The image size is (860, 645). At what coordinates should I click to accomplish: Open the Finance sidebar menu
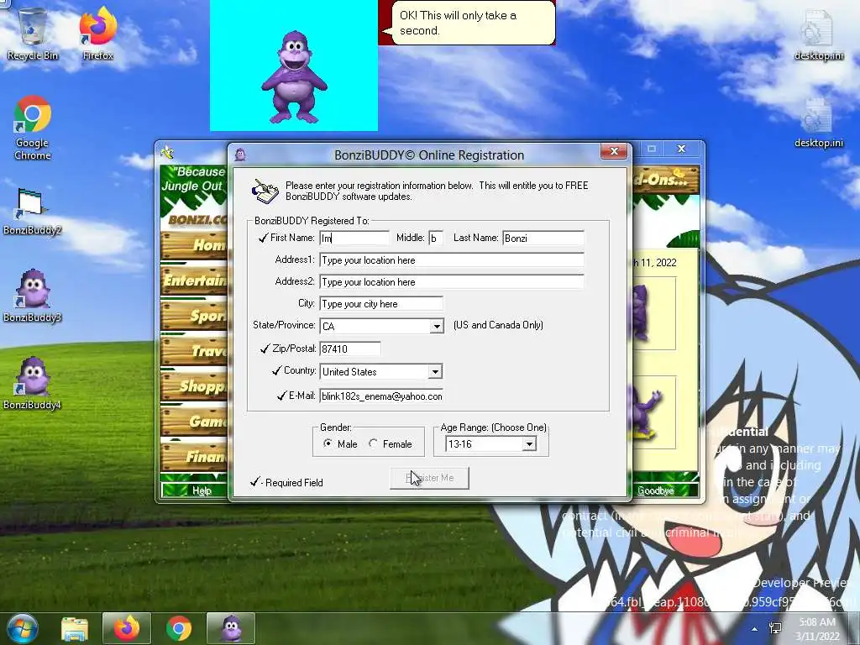coord(194,456)
